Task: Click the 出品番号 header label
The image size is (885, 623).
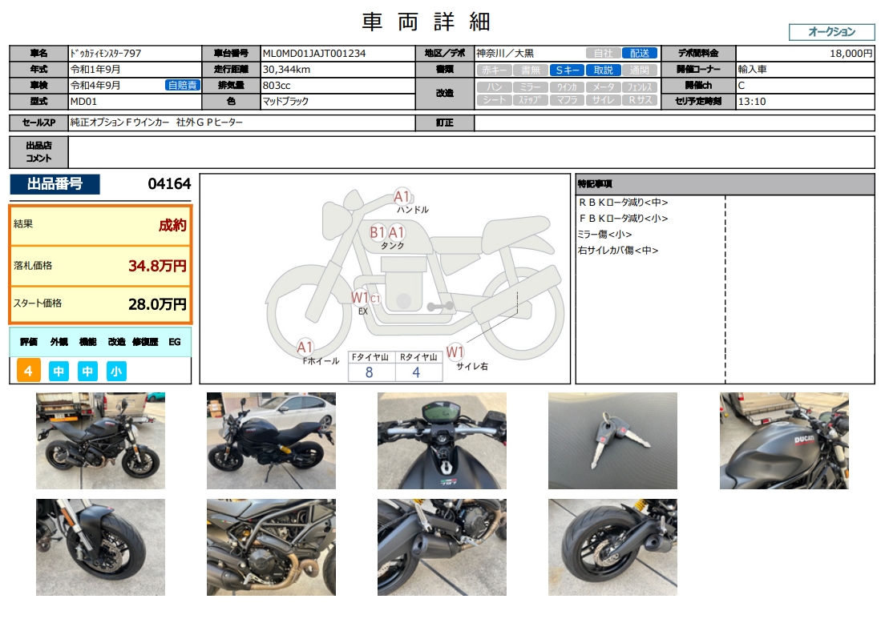Action: click(55, 184)
